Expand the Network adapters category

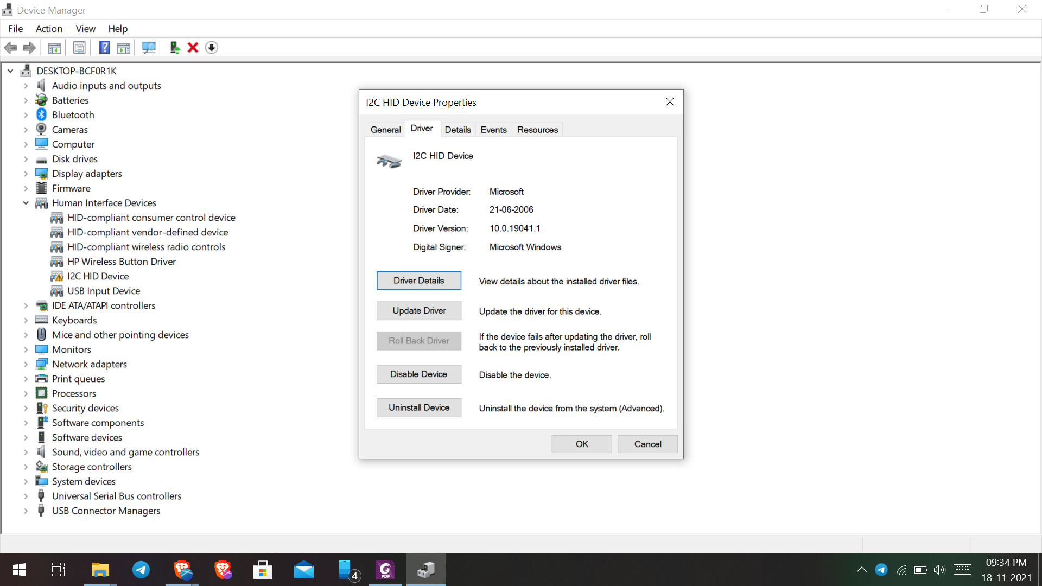click(x=26, y=364)
